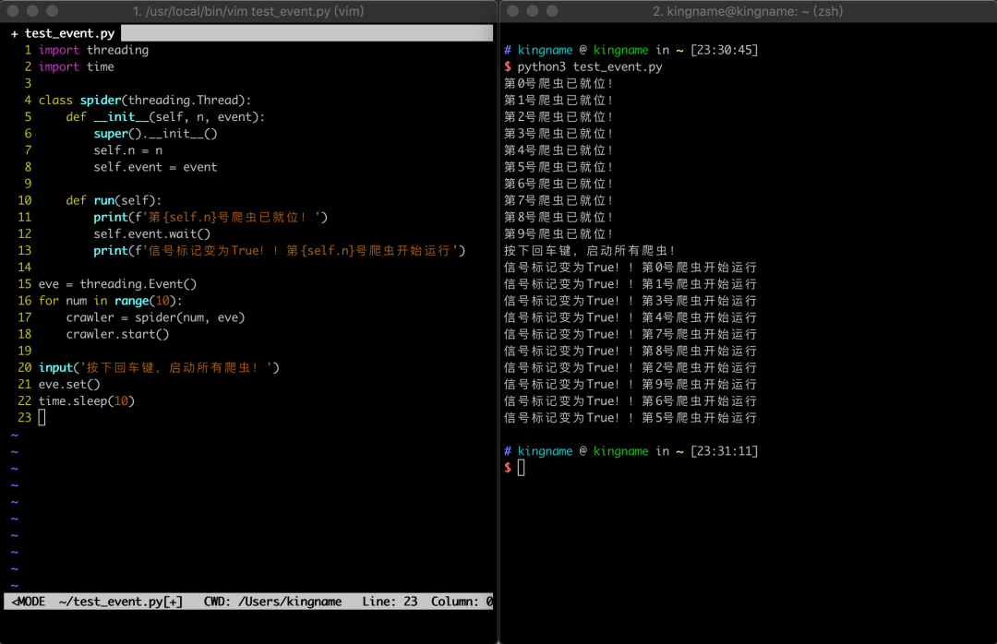The image size is (997, 644).
Task: Click the vim cursor on line 23
Action: click(42, 418)
